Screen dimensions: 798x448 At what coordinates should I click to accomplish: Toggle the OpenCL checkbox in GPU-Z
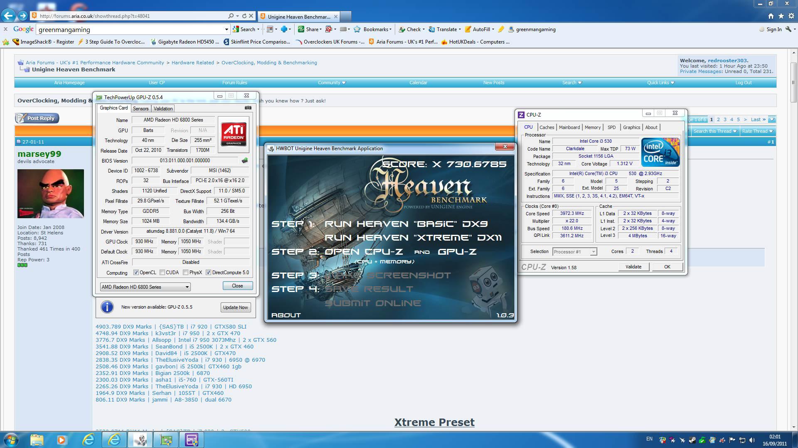136,273
